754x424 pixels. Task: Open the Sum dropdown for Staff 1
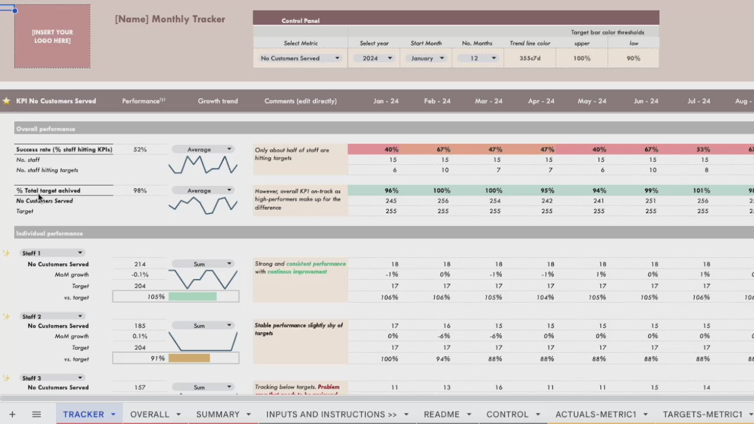203,264
